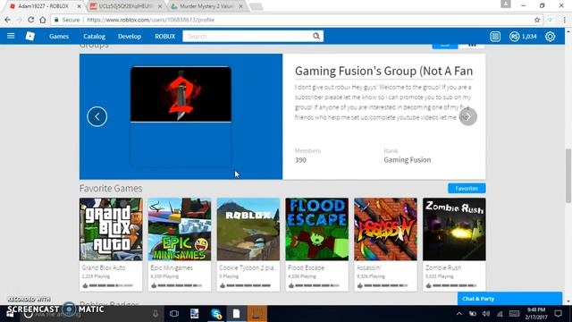Click the taskbar clock and date
The image size is (572, 322).
coord(535,314)
